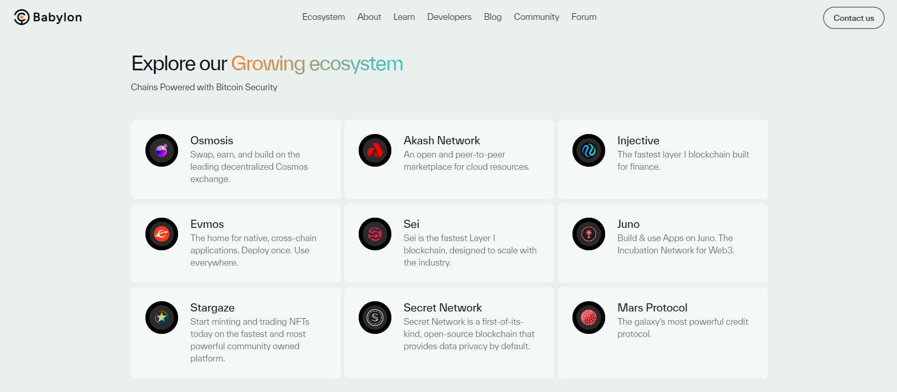Select the Stargaze card title

coord(212,308)
